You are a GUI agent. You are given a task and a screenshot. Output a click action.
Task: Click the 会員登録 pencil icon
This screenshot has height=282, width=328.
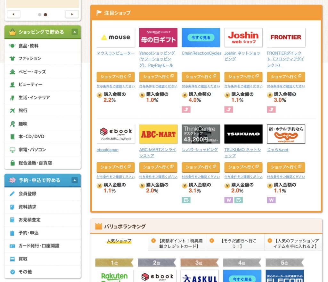coord(12,194)
